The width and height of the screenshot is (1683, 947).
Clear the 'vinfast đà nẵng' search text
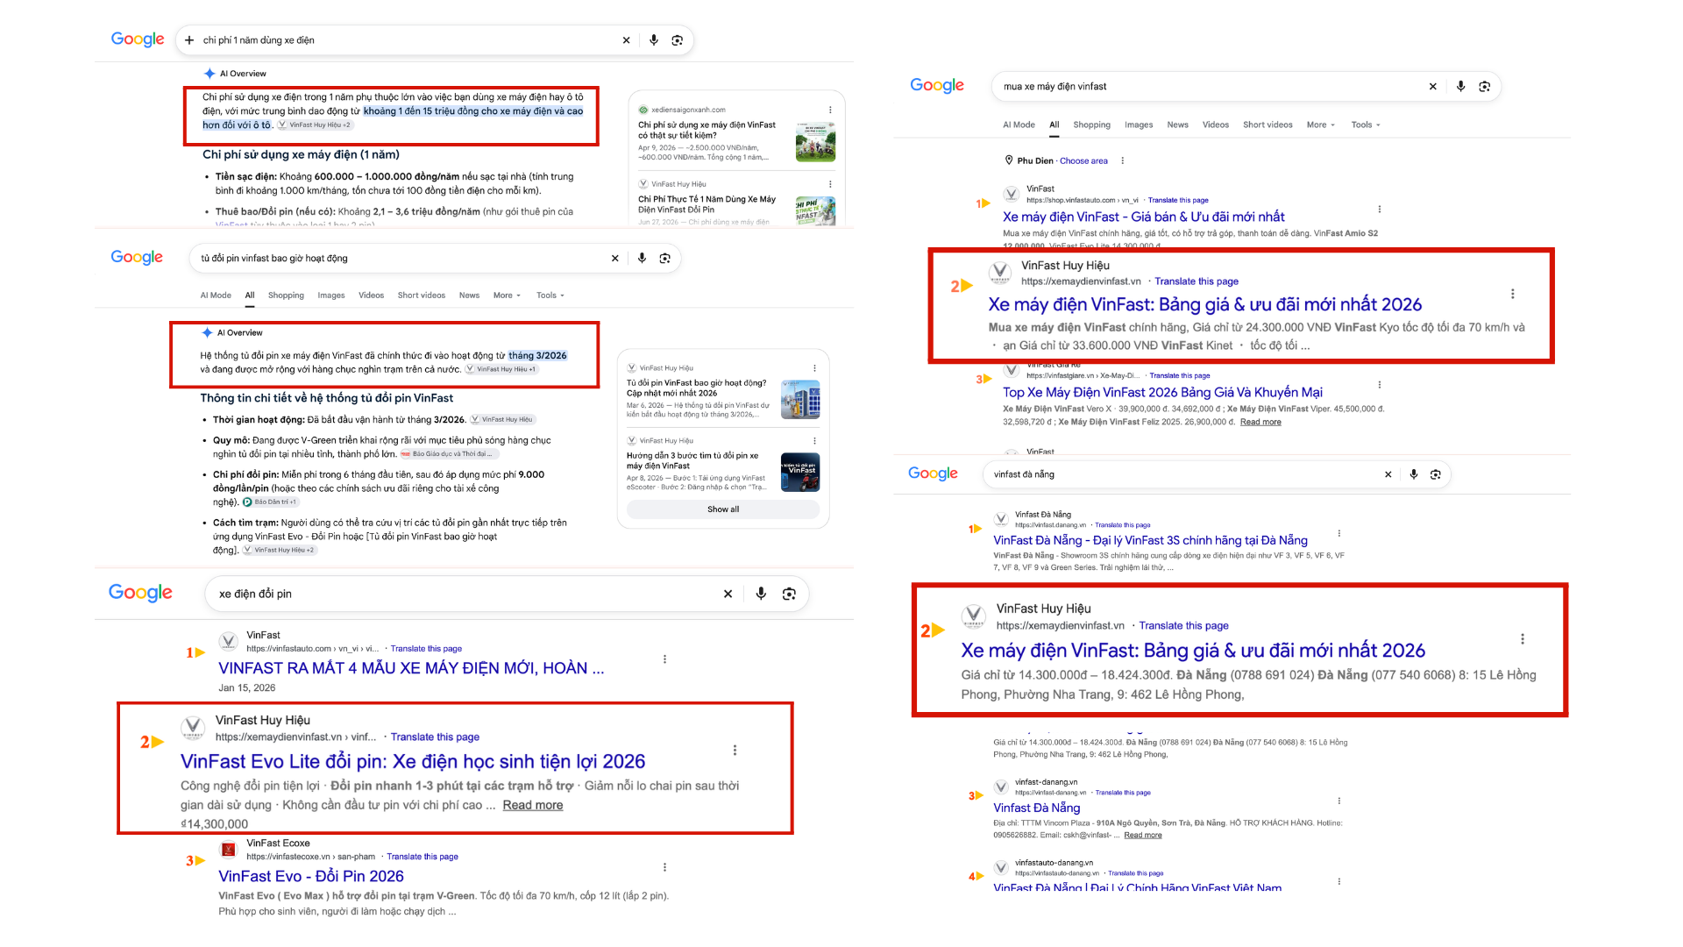click(x=1388, y=474)
